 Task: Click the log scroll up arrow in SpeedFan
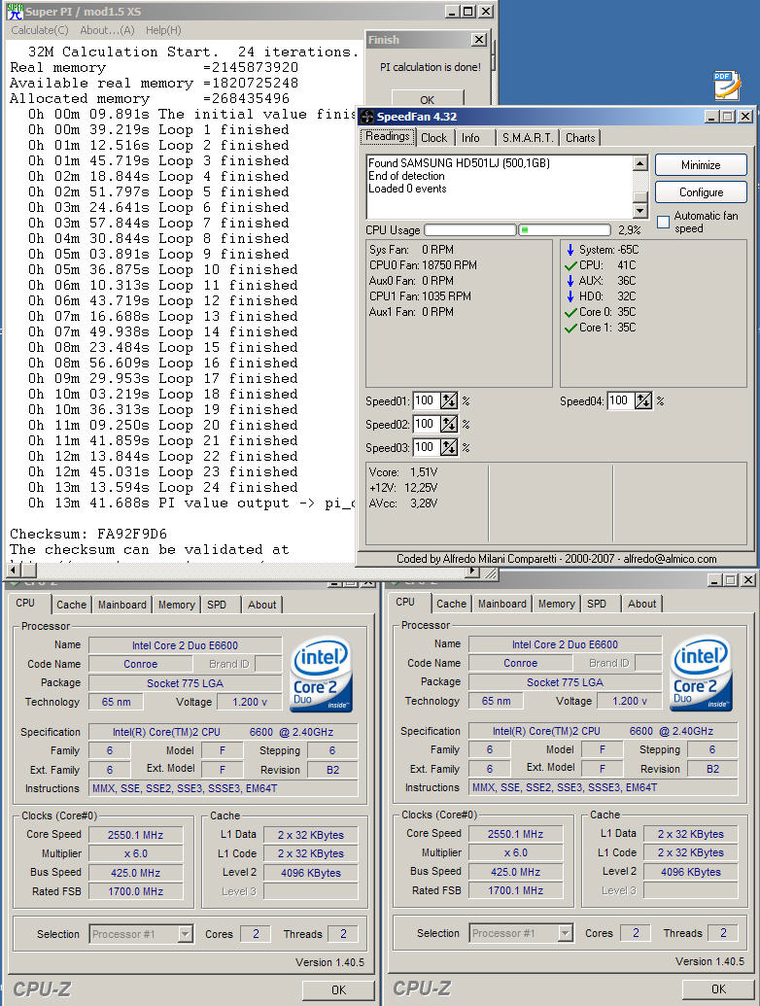(639, 163)
